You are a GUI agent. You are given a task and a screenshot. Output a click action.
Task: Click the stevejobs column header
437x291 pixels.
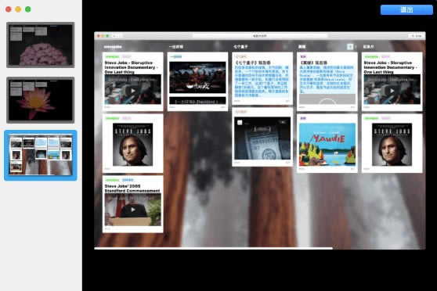[113, 47]
